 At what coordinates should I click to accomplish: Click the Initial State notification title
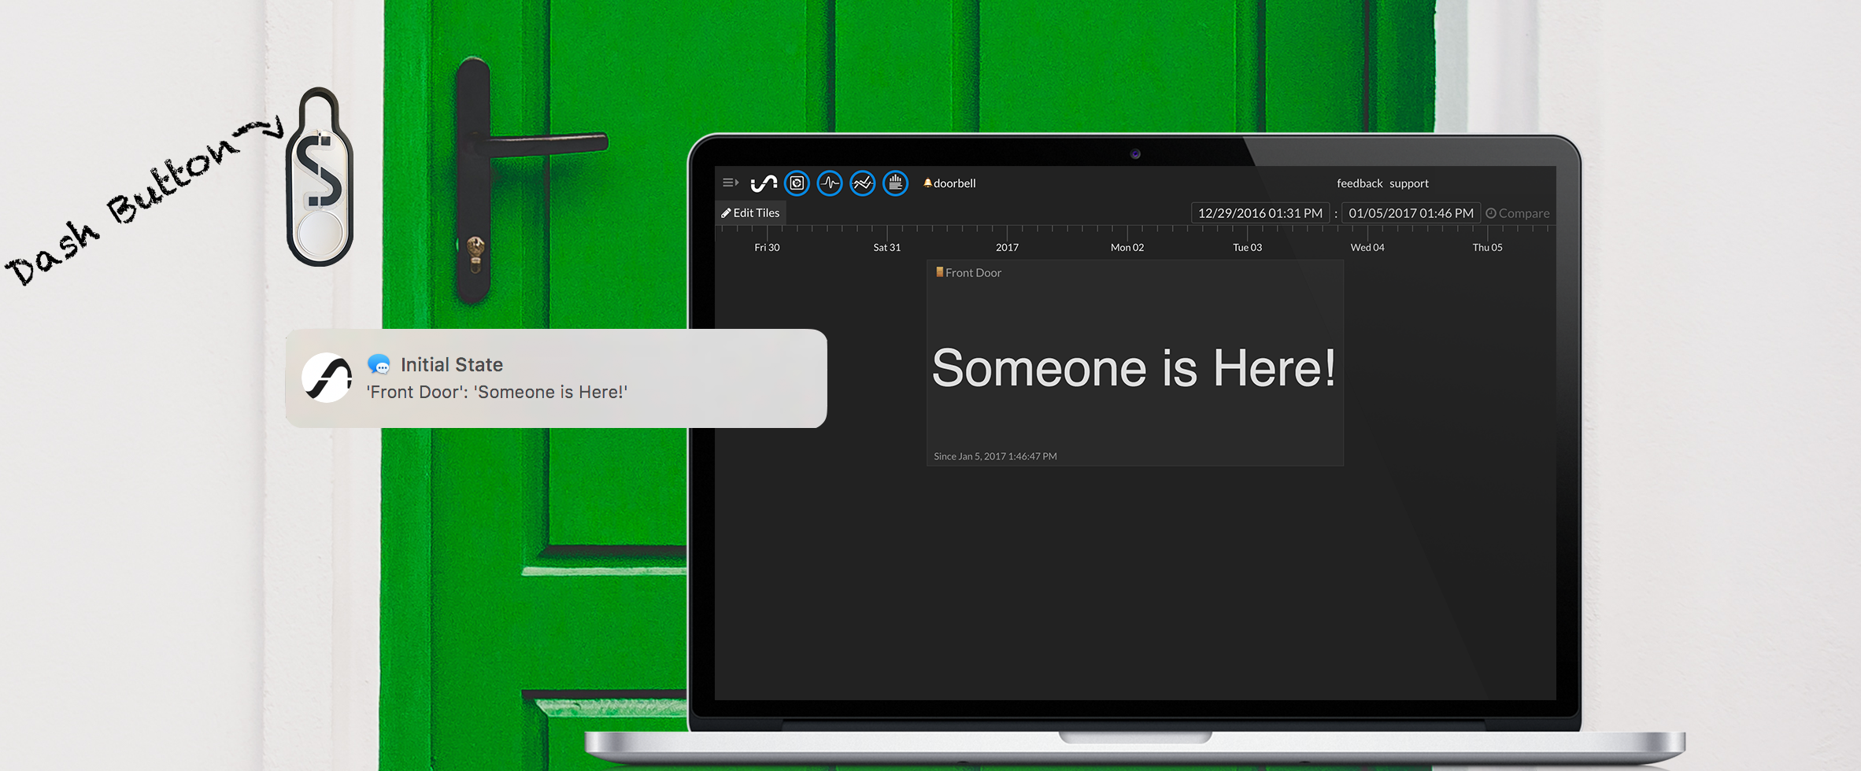coord(452,365)
